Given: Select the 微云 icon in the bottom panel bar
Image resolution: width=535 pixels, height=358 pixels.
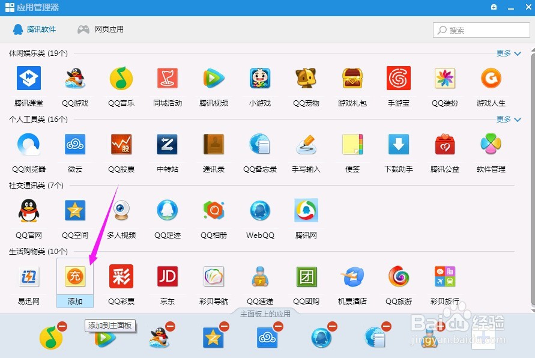Looking at the screenshot, I should (267, 338).
